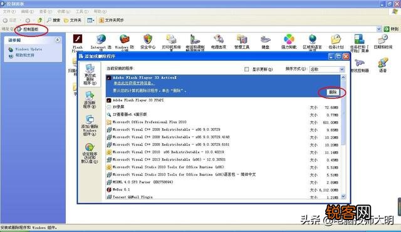Open the 编辑(E) menu
This screenshot has width=401, height=232.
click(x=28, y=11)
